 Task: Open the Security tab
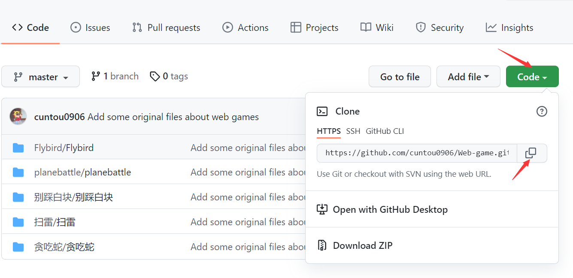pos(440,27)
